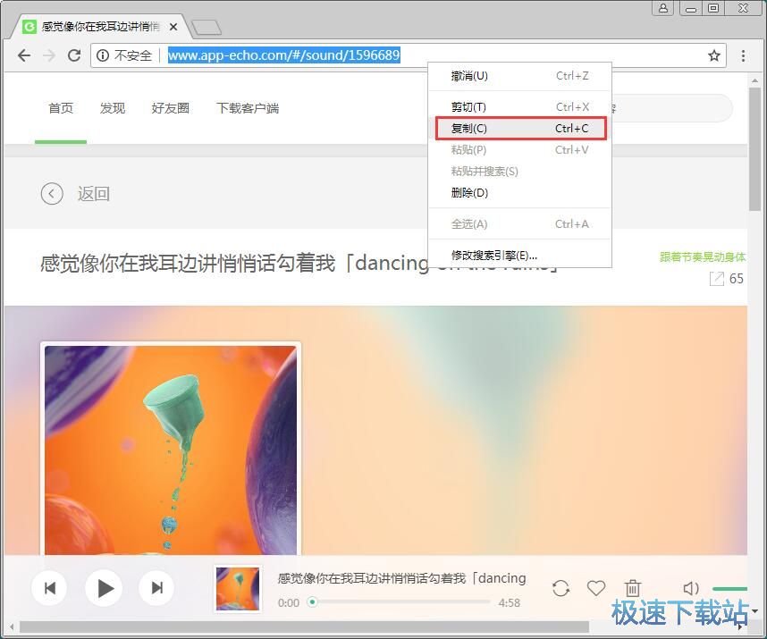Bookmark the page with the star icon
Viewport: 767px width, 639px height.
(713, 55)
